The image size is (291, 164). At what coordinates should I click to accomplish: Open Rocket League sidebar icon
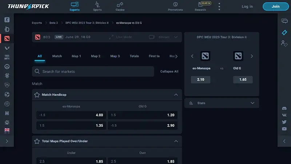click(x=7, y=85)
